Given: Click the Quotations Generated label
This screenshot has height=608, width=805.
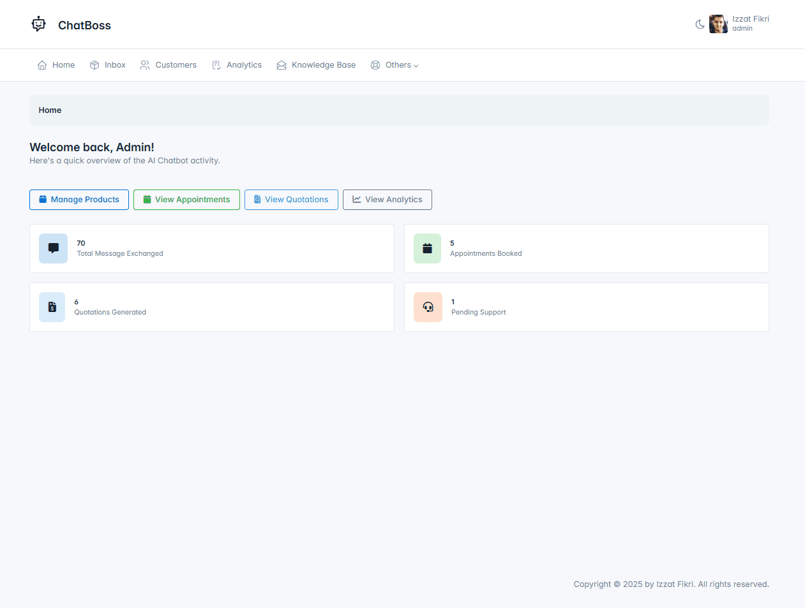Looking at the screenshot, I should [110, 312].
